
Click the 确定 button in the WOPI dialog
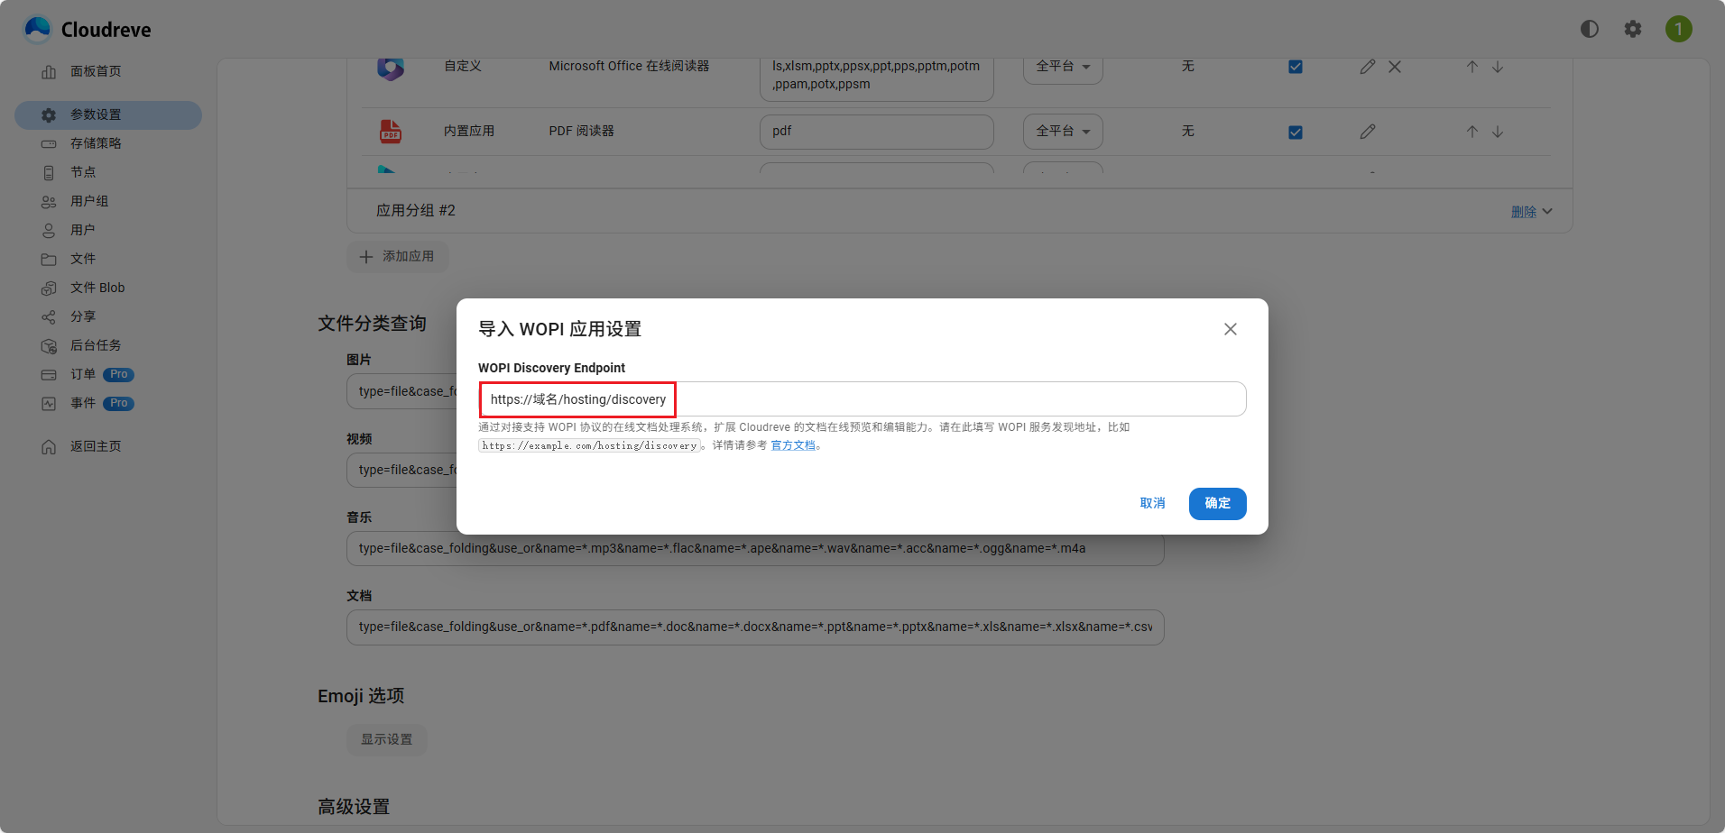tap(1217, 503)
